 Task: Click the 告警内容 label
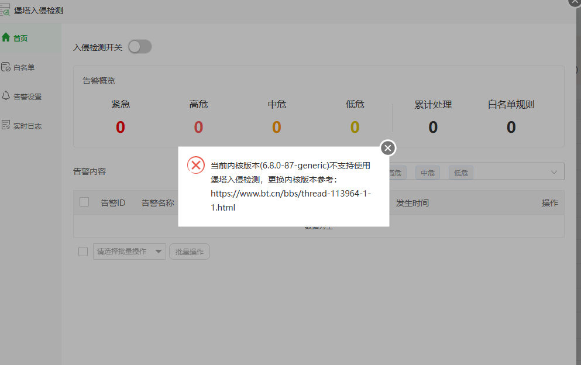90,171
